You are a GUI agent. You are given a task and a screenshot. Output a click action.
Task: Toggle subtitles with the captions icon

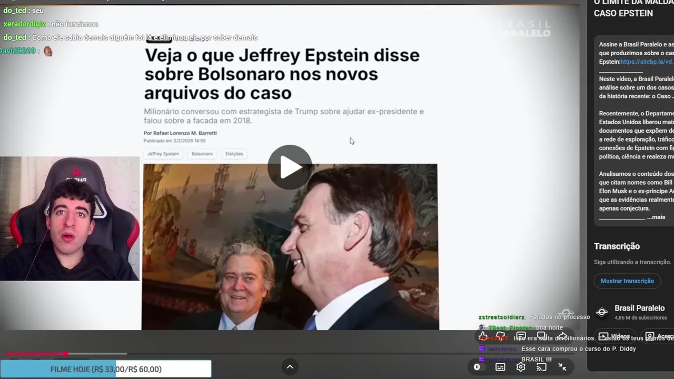500,367
